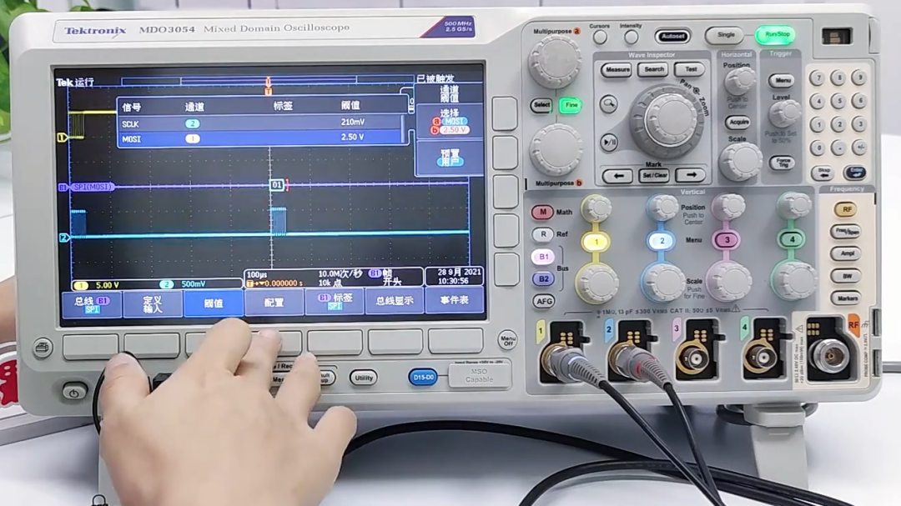Click the Trigger Level knob
The image size is (901, 506).
click(783, 113)
